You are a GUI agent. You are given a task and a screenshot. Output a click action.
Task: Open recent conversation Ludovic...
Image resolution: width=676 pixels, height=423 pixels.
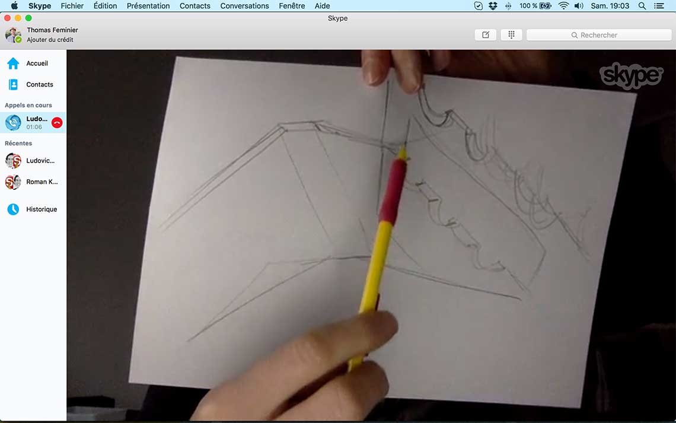tap(33, 160)
